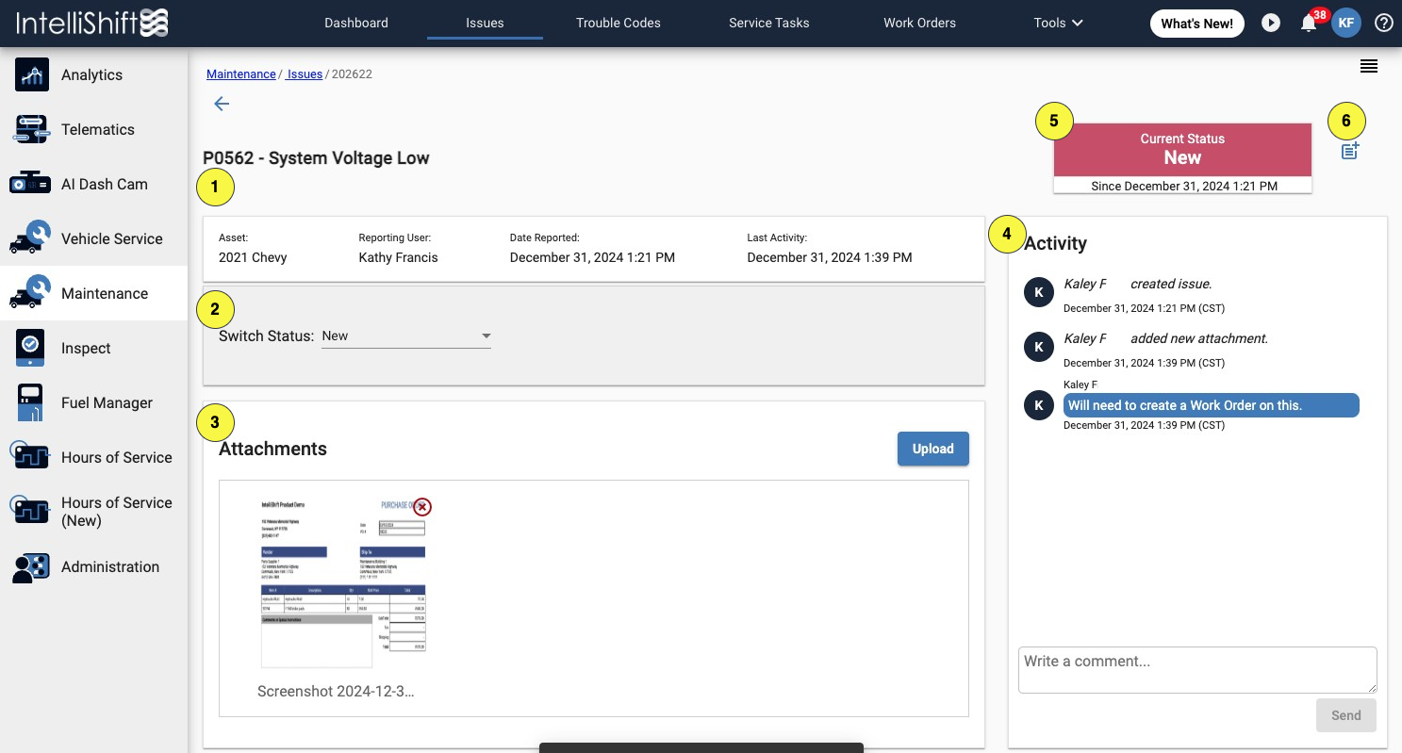This screenshot has height=753, width=1402.
Task: Open Fuel Manager in sidebar
Action: pos(93,402)
